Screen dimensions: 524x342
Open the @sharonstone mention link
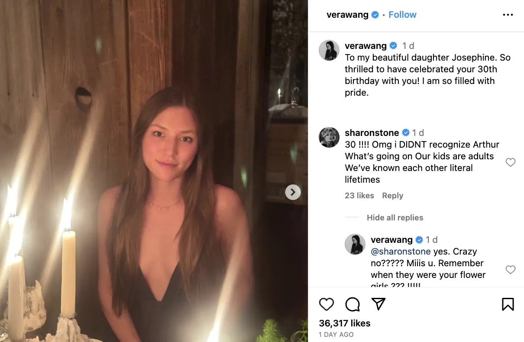[401, 252]
